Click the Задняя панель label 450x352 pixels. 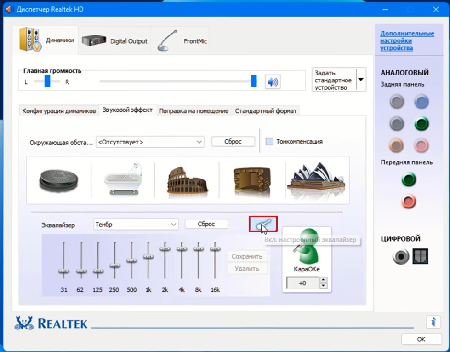coord(402,85)
